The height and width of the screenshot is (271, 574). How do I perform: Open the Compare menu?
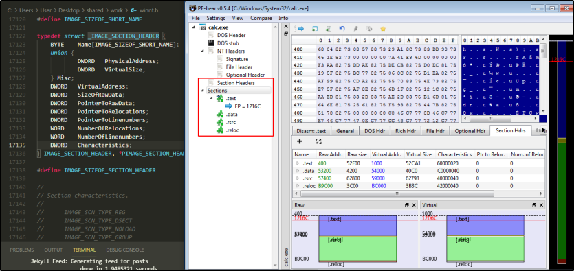pyautogui.click(x=261, y=18)
